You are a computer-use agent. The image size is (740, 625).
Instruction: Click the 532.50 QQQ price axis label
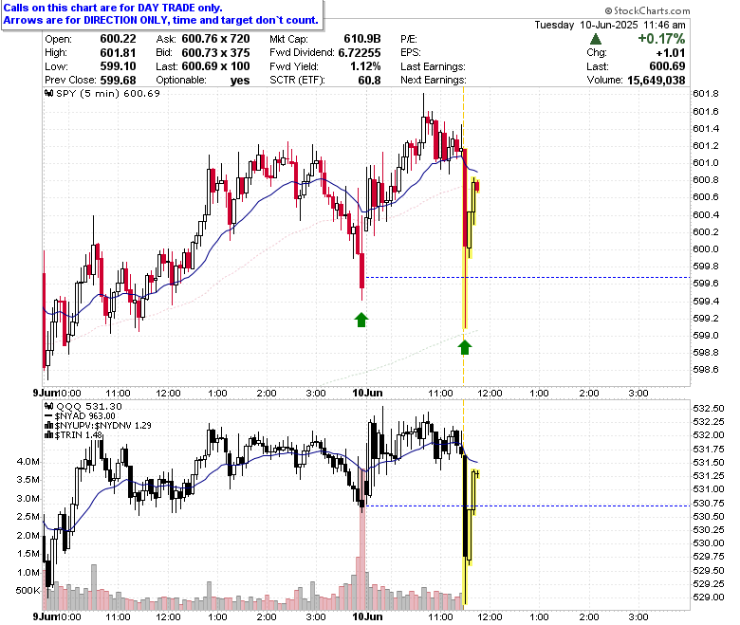point(708,408)
